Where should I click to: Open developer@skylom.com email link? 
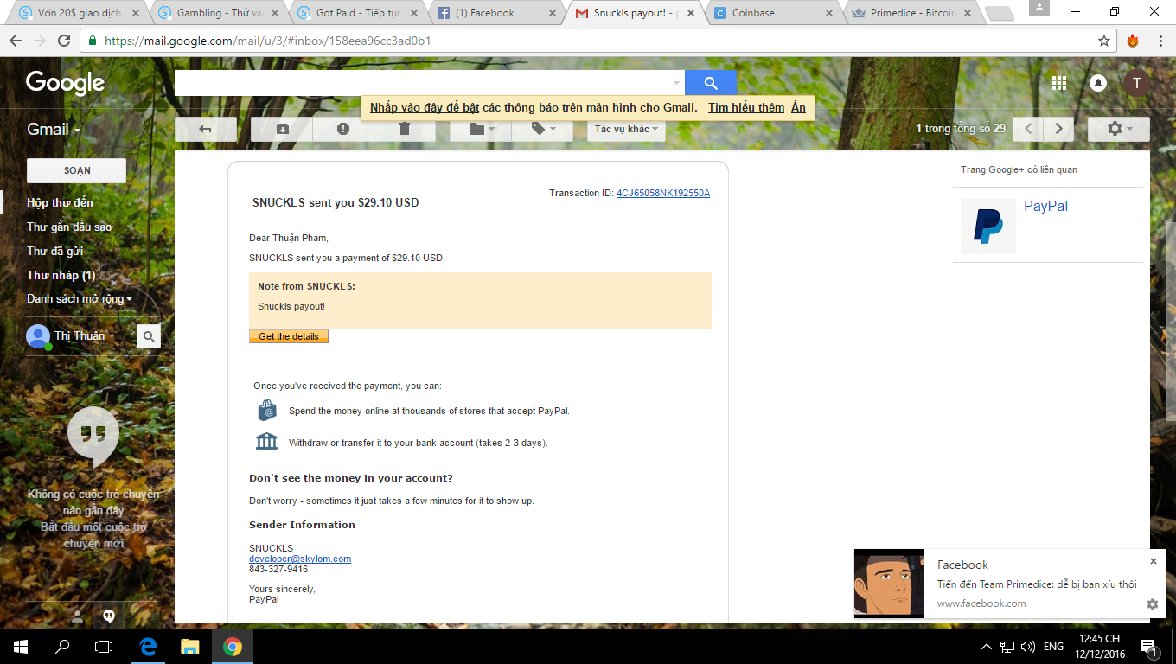(x=300, y=559)
